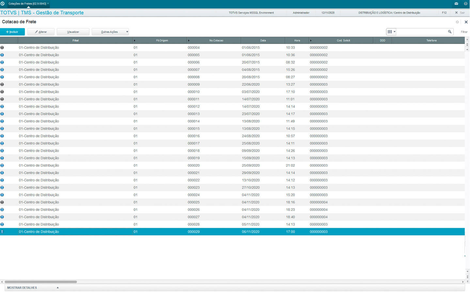Click the TOTVS logo icon

click(x=3, y=4)
